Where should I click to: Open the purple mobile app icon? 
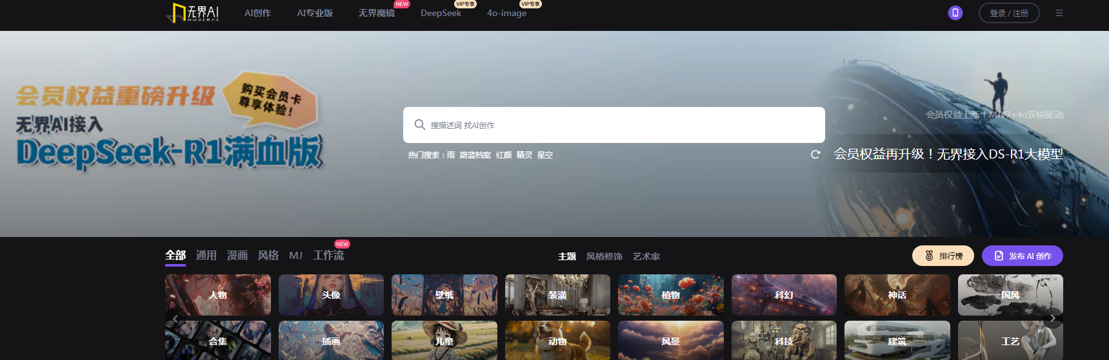pyautogui.click(x=955, y=13)
